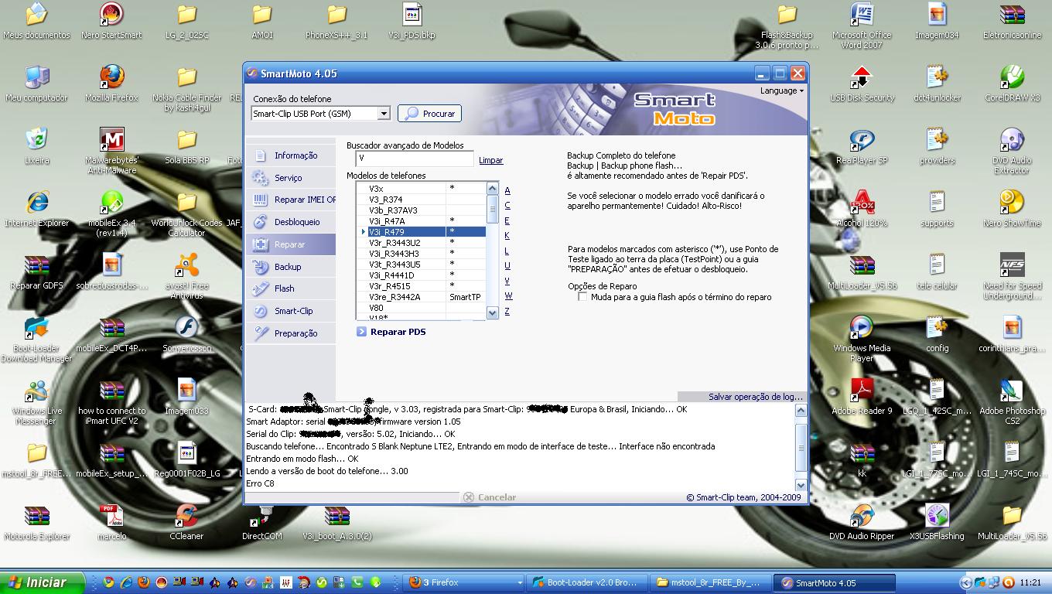Click Salvar operação de log link
Screen dimensions: 1052x594
tap(756, 397)
